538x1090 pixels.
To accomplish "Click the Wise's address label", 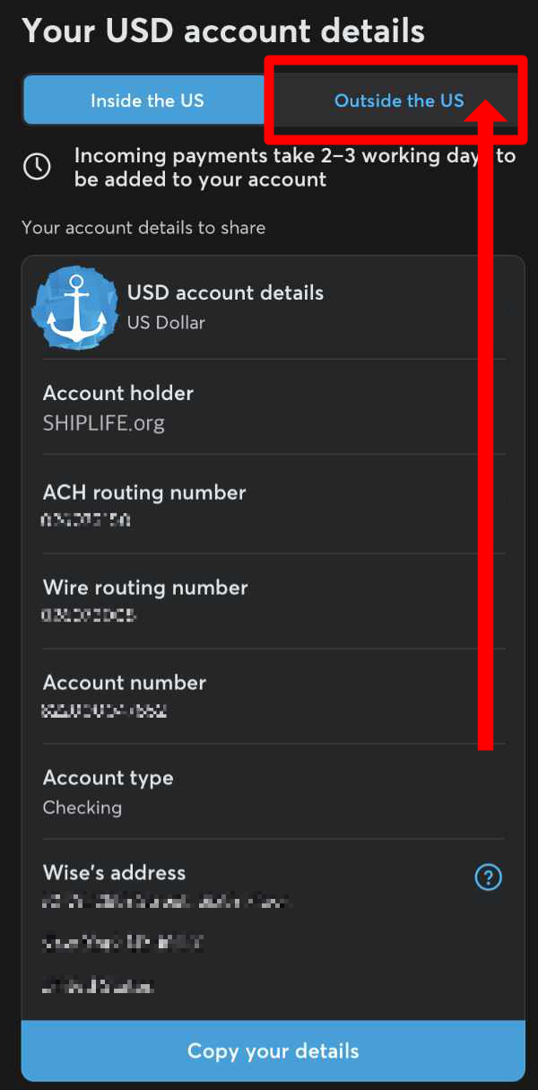I will point(115,873).
